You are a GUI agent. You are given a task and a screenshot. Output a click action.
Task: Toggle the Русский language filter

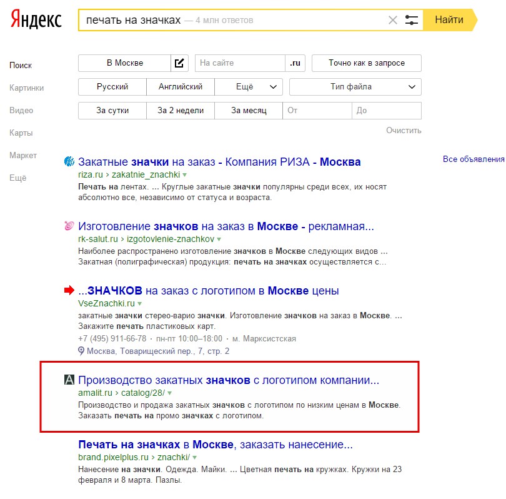coord(112,87)
